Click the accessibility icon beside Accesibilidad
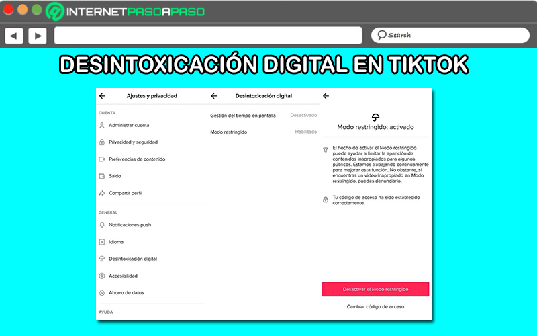This screenshot has width=537, height=336. coord(102,276)
